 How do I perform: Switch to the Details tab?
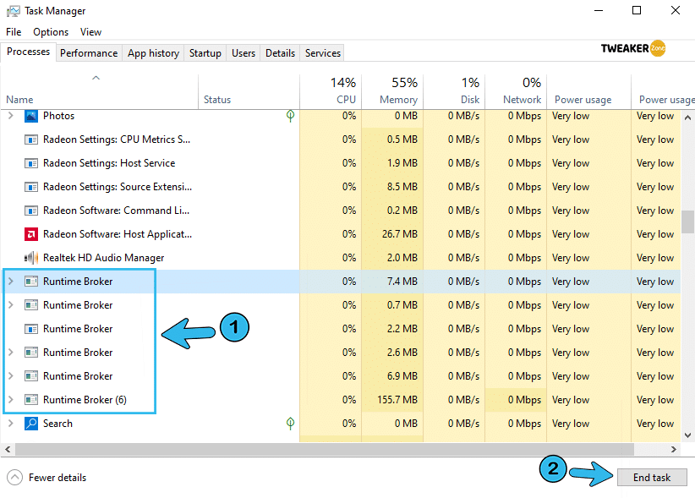280,53
